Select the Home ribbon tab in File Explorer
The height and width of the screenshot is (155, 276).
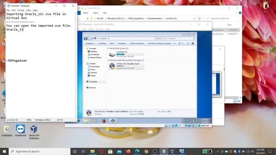click(85, 13)
